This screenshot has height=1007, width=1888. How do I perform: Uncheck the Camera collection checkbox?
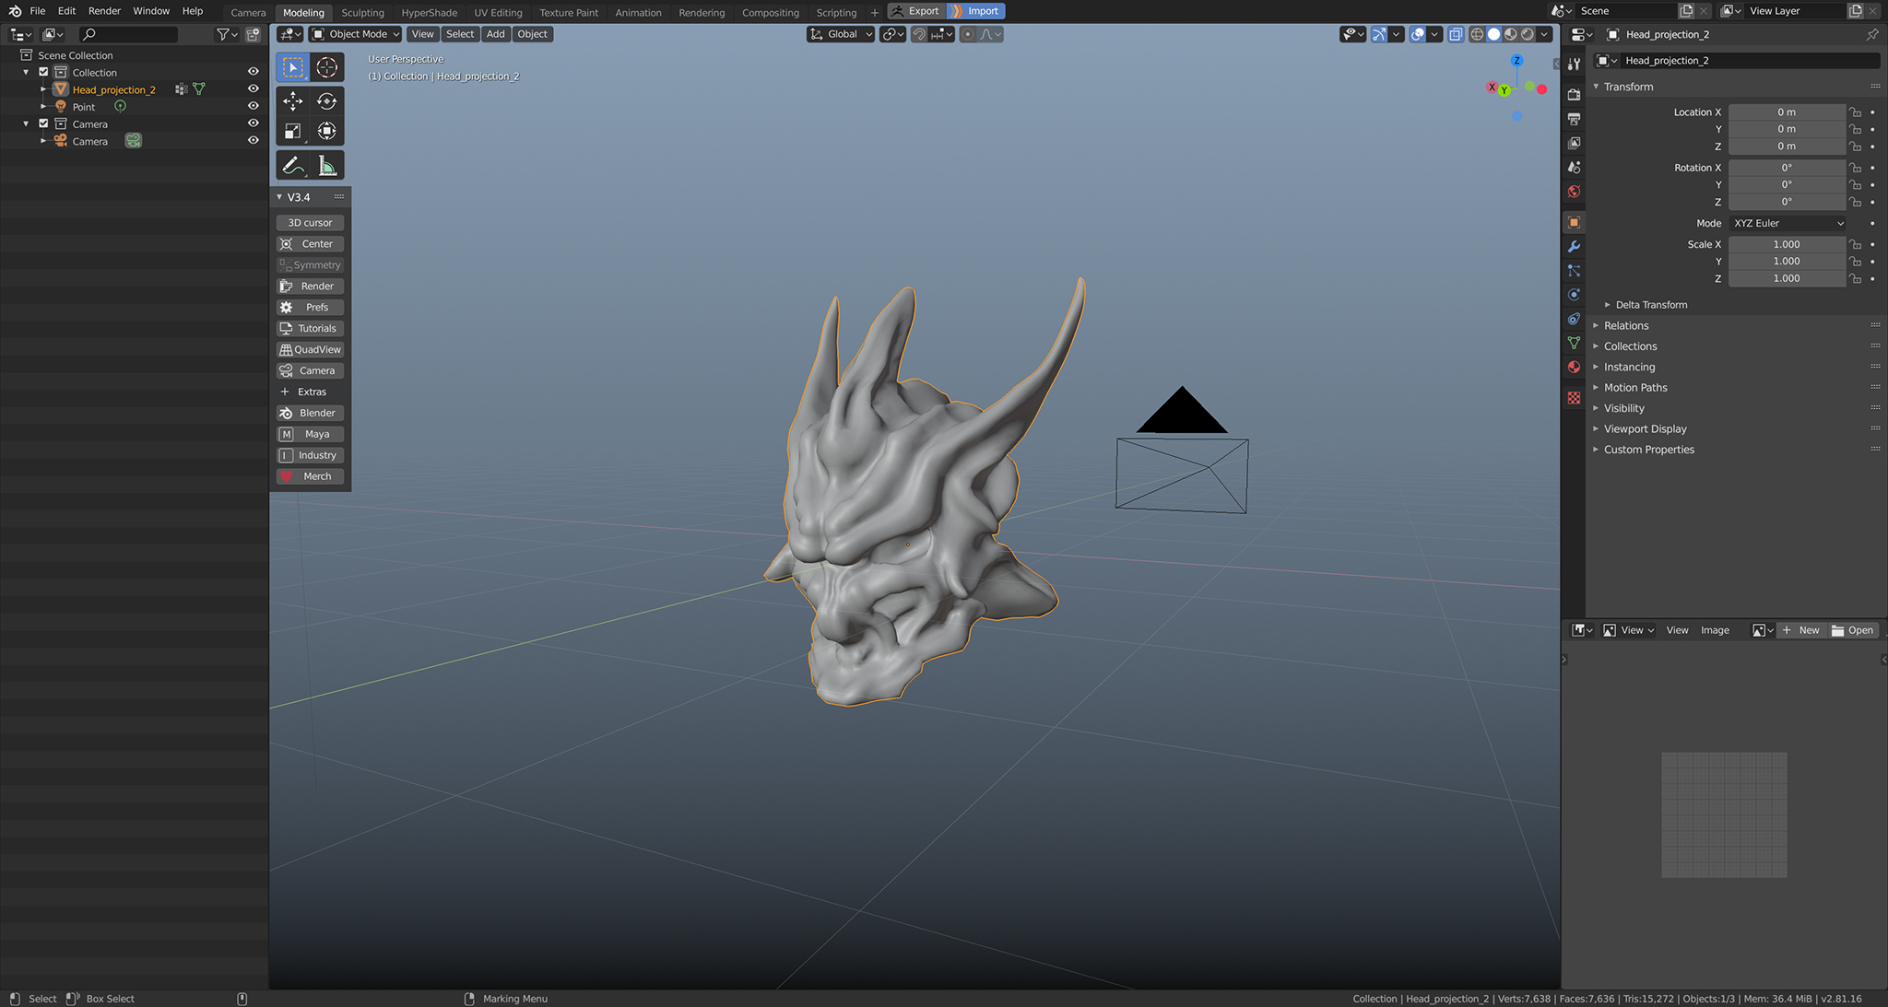pyautogui.click(x=42, y=123)
